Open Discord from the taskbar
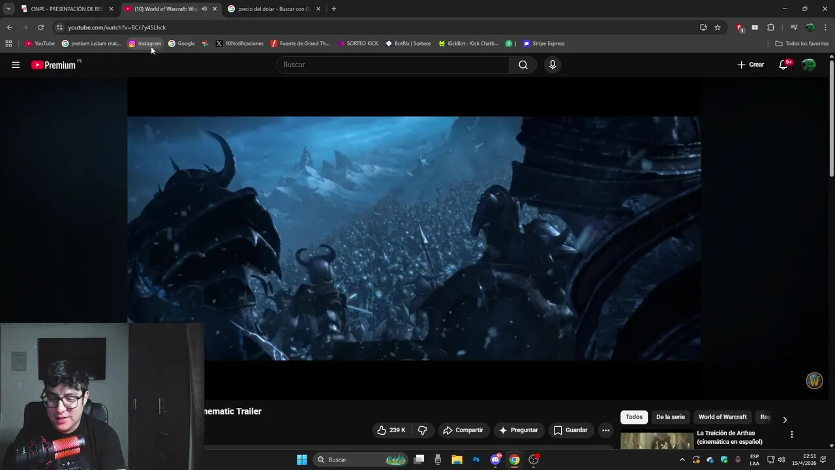 [x=496, y=460]
